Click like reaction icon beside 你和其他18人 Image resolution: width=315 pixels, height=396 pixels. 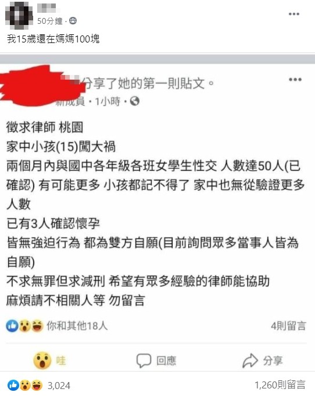(12, 326)
